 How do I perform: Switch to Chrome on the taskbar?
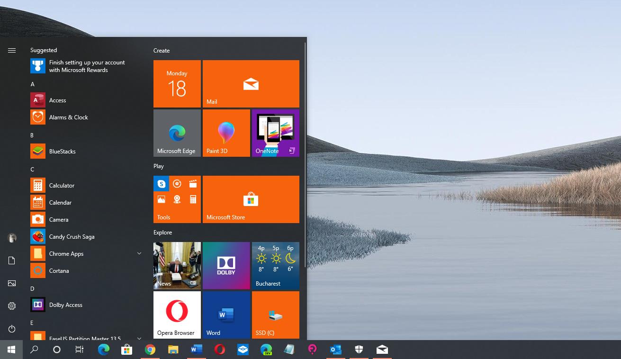point(150,350)
